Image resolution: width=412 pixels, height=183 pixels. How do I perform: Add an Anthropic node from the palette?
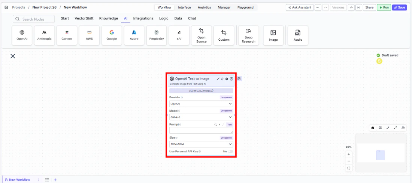pyautogui.click(x=45, y=35)
